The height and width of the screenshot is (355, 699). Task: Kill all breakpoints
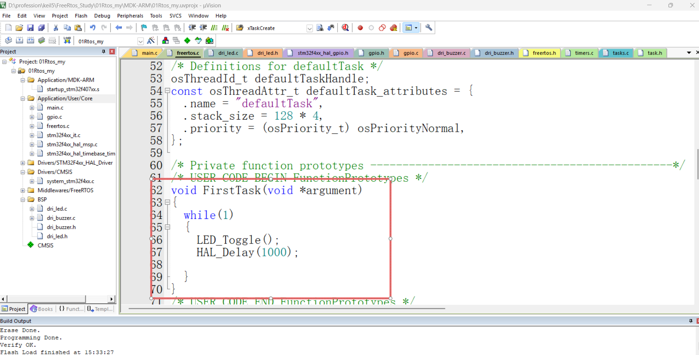393,28
